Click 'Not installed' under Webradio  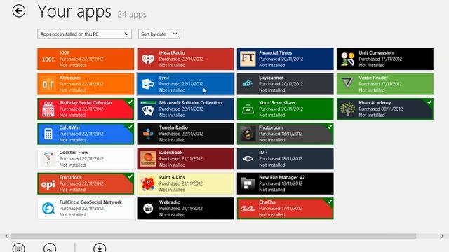pos(172,215)
